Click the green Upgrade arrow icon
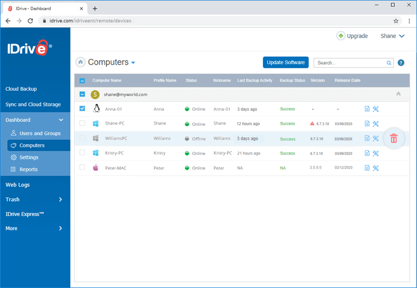417x288 pixels. (x=341, y=35)
